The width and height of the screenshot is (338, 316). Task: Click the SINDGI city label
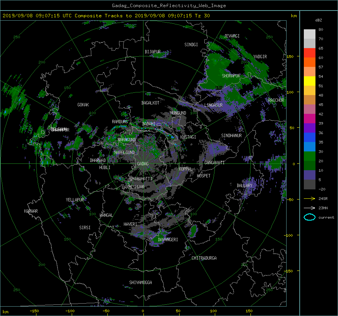191,45
